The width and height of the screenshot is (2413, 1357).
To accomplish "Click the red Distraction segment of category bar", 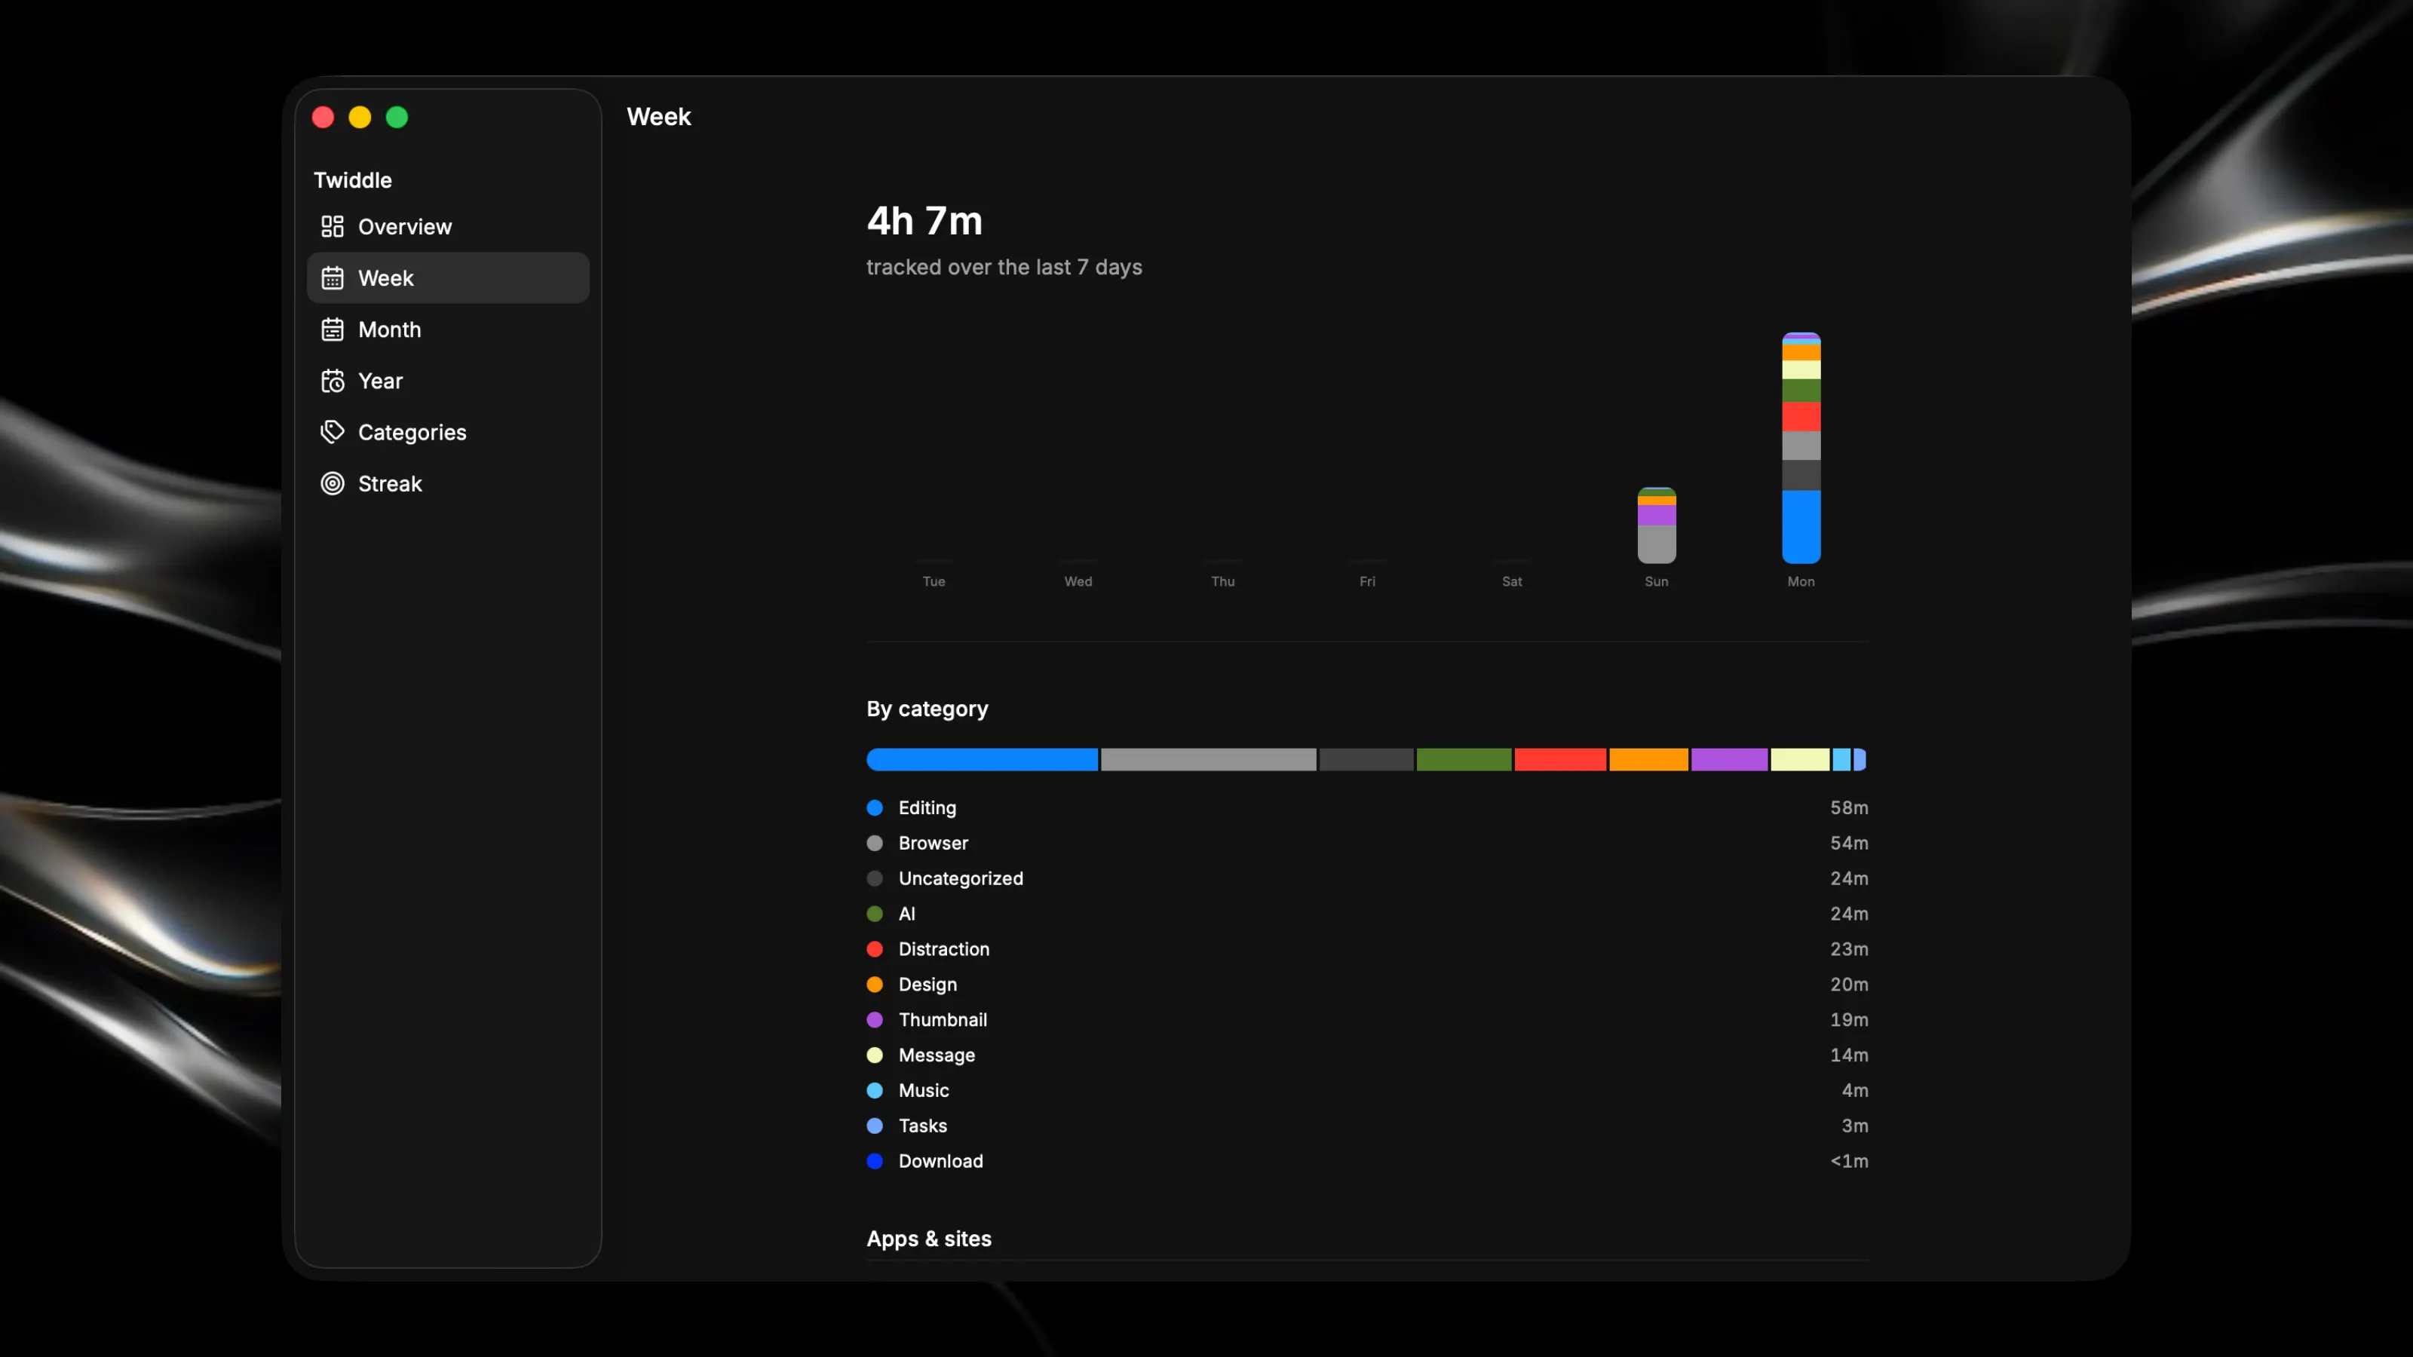I will (1559, 759).
